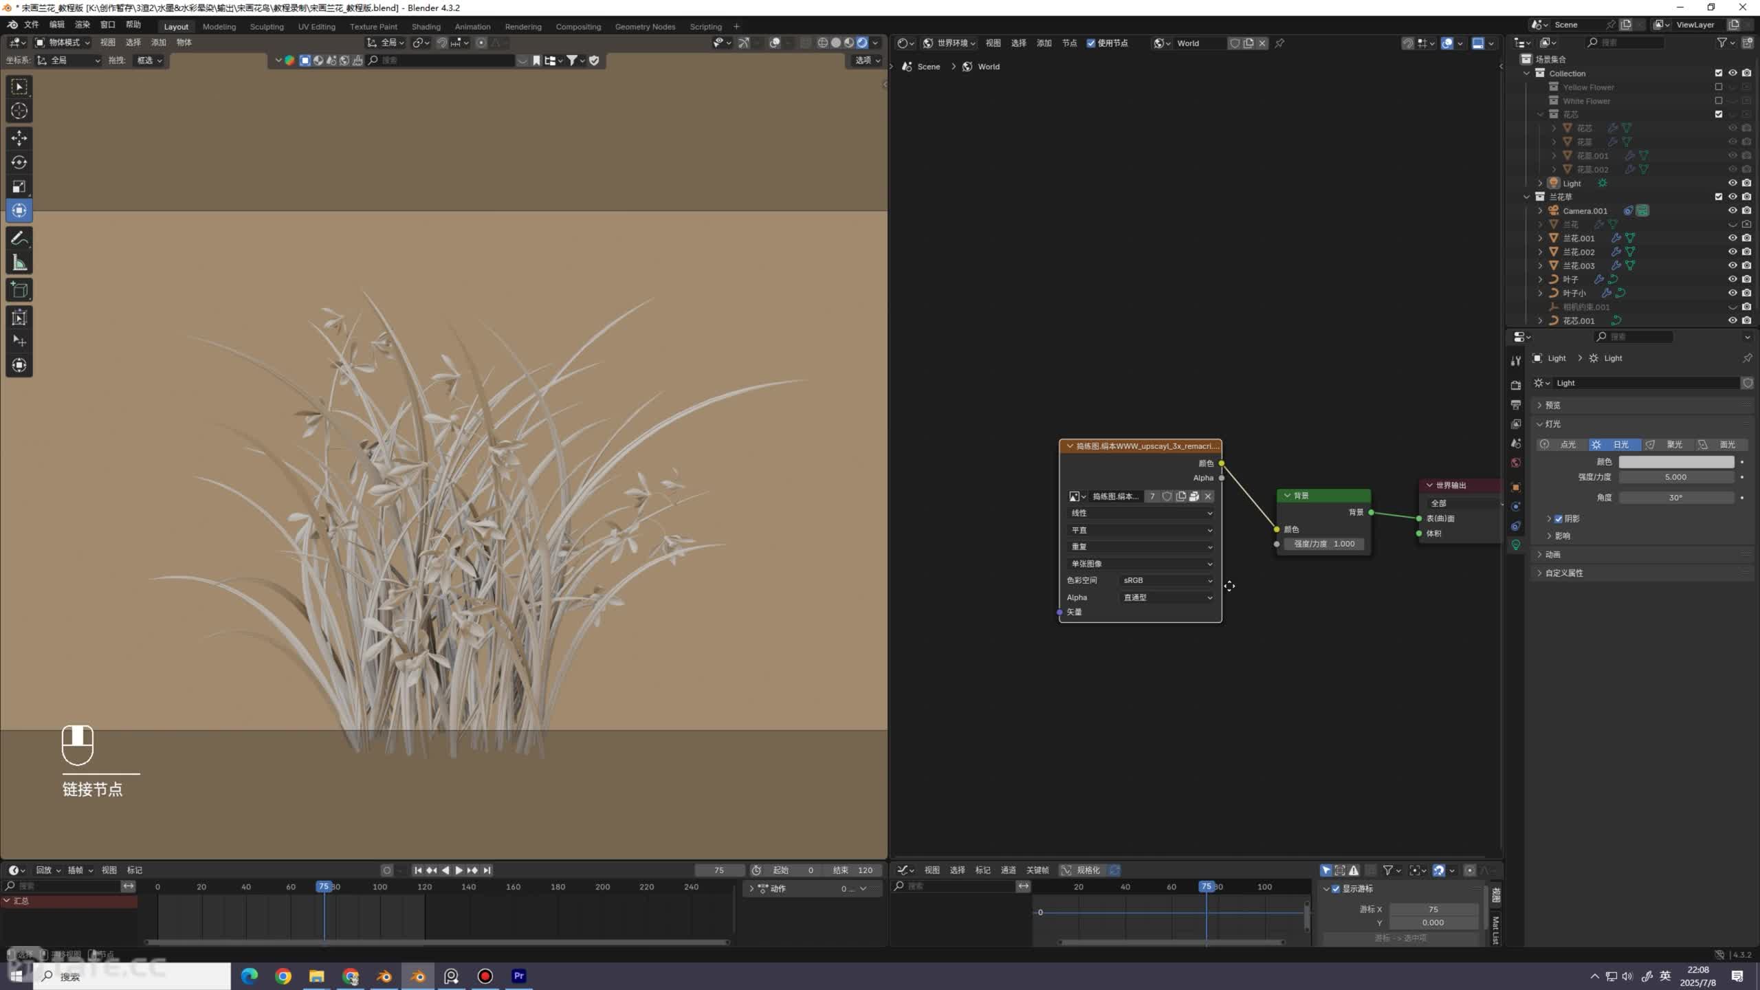Toggle the Use Nodes checkbox
This screenshot has width=1760, height=990.
click(x=1091, y=43)
